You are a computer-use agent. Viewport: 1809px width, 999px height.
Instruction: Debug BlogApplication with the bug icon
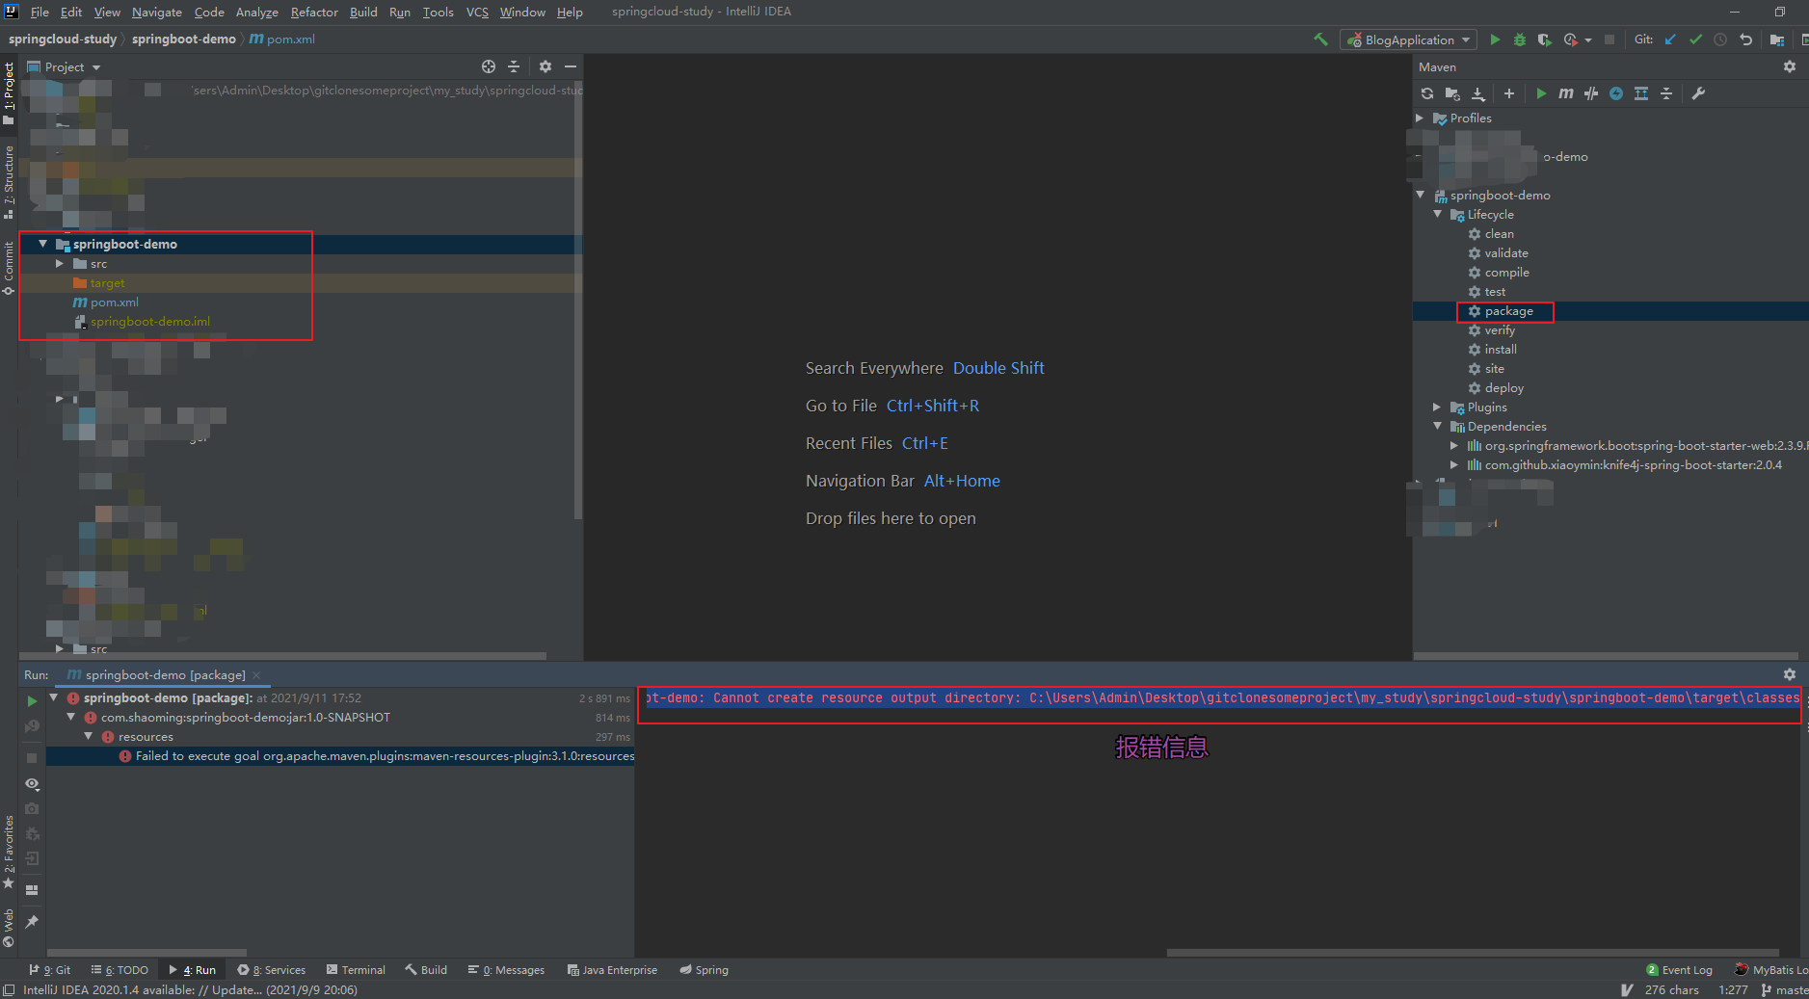click(x=1520, y=39)
